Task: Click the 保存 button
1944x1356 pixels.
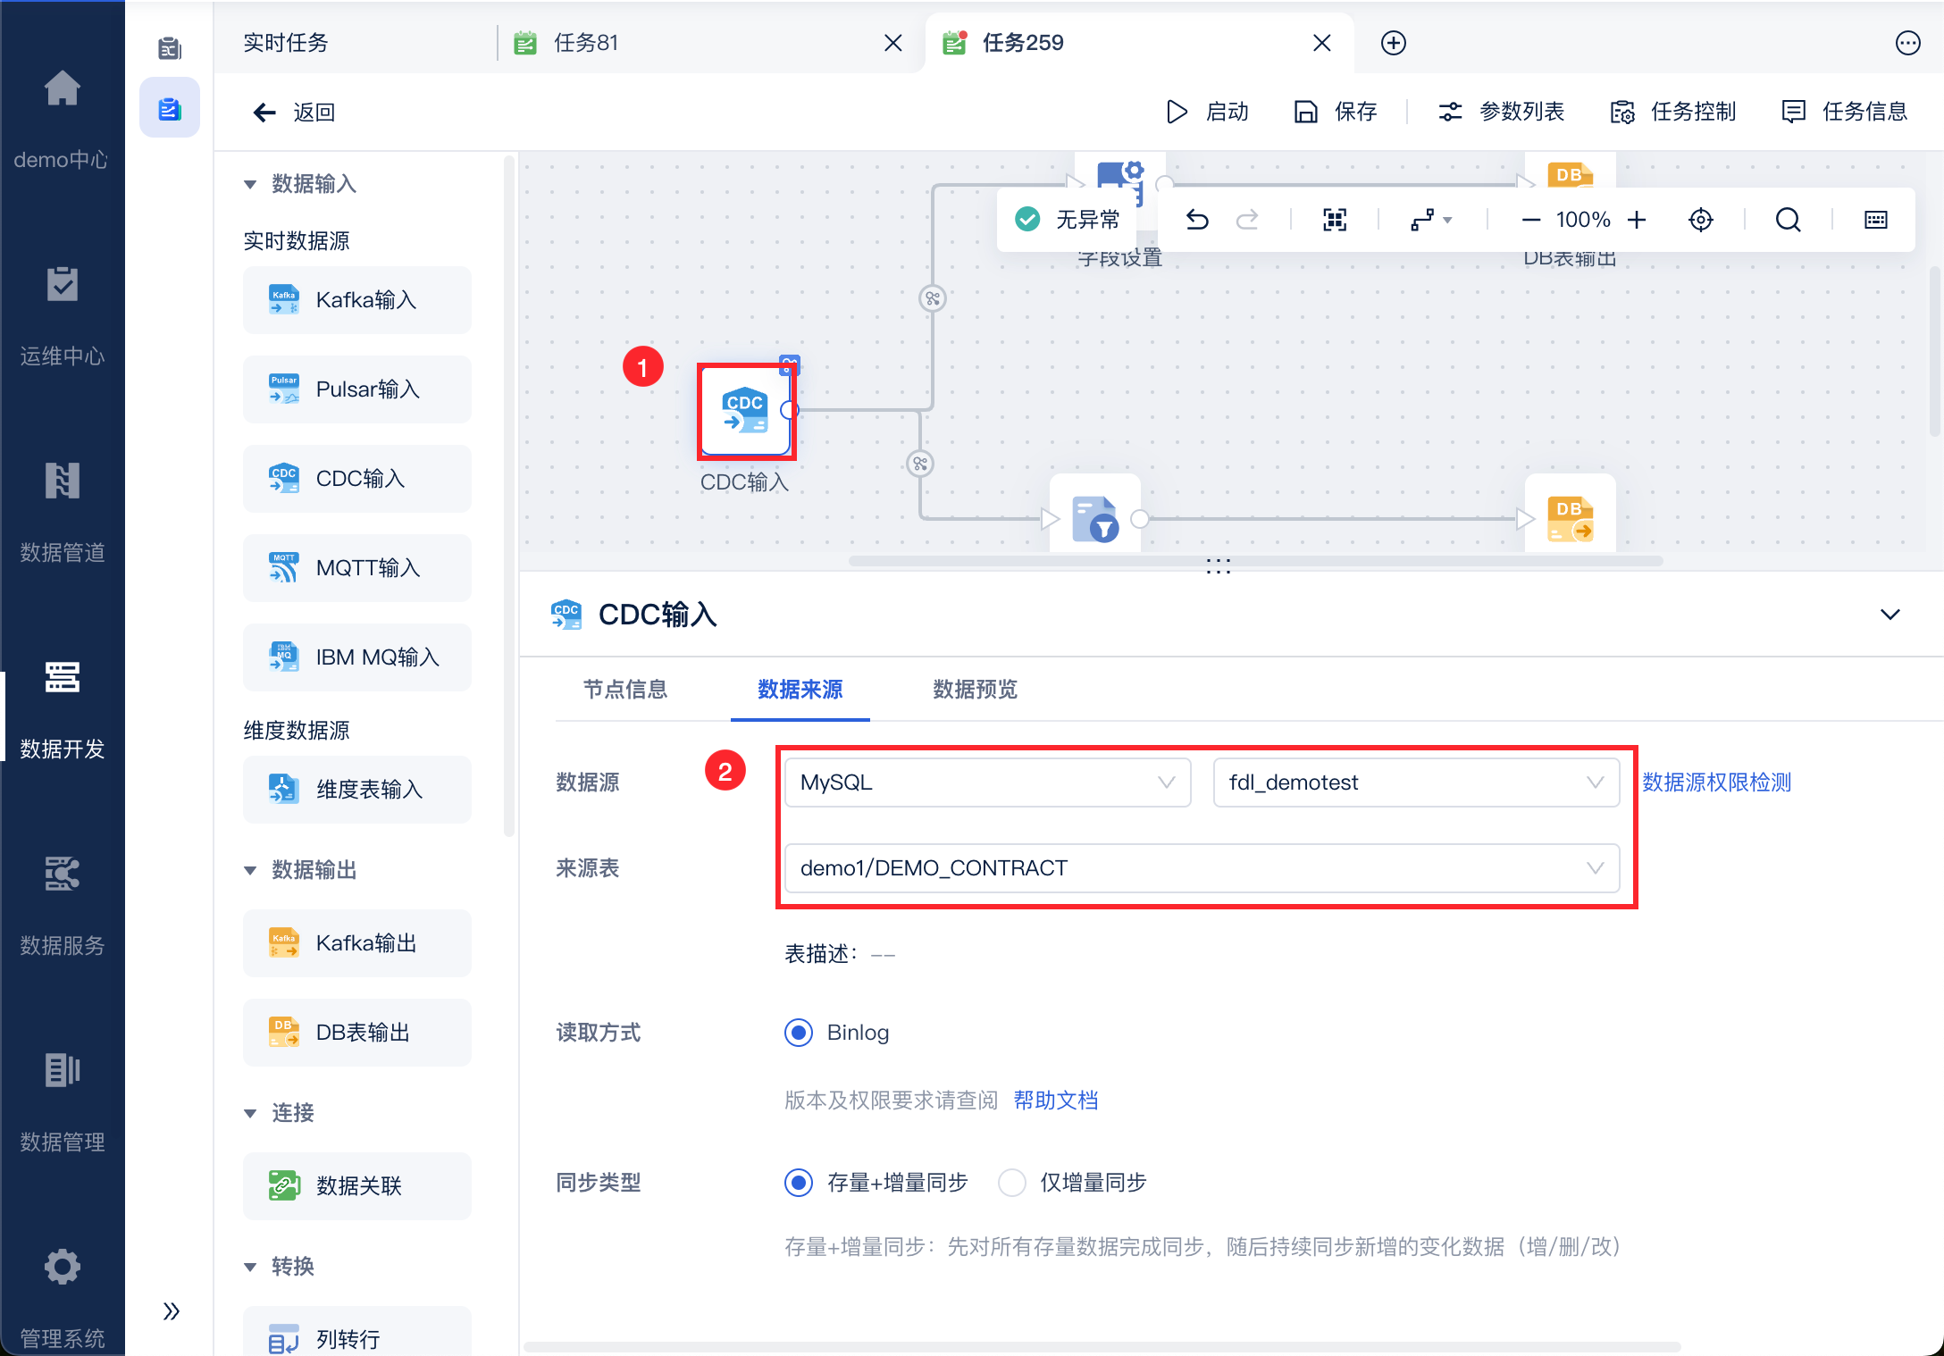Action: click(x=1336, y=112)
